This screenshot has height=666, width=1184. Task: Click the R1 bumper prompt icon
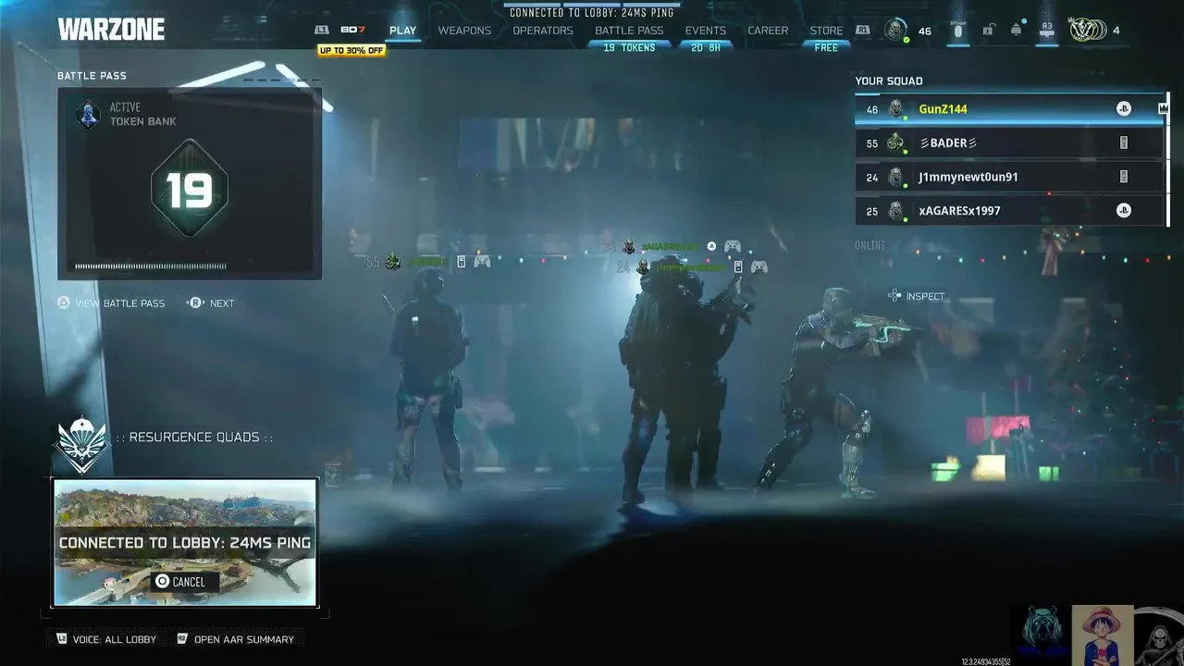tap(863, 31)
